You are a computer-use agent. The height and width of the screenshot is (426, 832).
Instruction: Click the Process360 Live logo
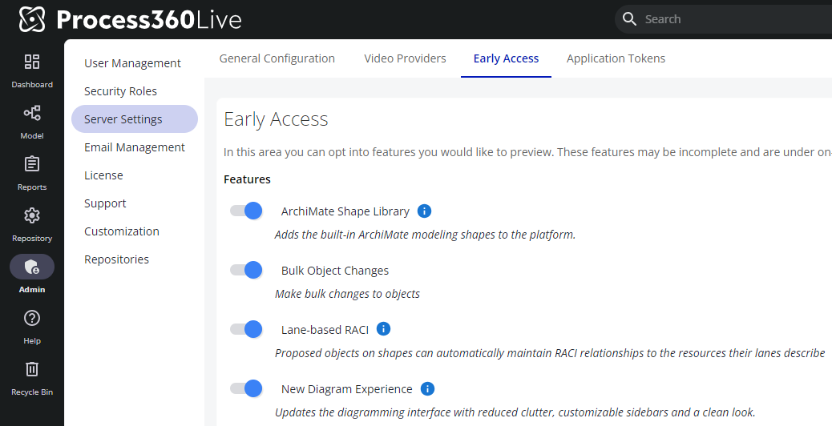(130, 19)
